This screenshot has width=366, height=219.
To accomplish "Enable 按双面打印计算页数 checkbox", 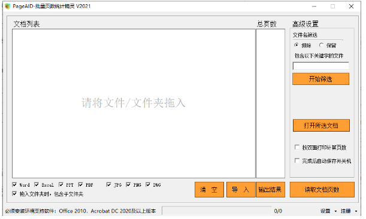I will pos(297,147).
